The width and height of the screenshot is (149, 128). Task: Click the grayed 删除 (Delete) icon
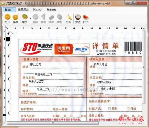[x=36, y=17]
